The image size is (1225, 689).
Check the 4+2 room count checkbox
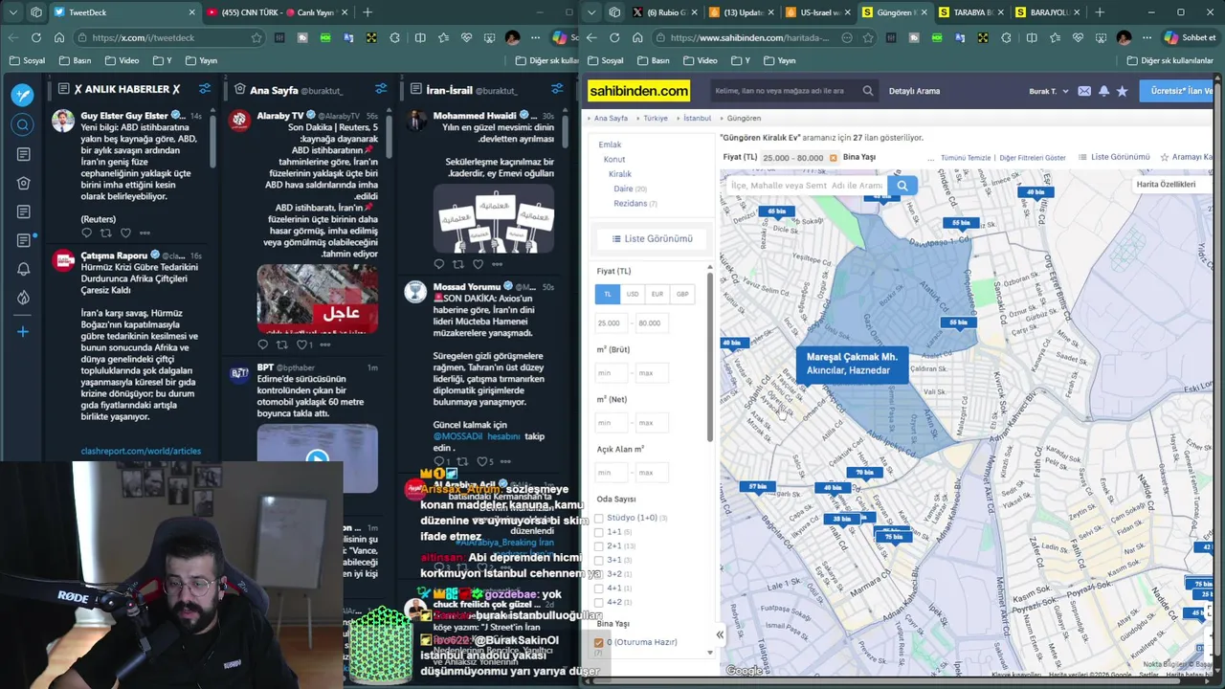[x=599, y=602]
